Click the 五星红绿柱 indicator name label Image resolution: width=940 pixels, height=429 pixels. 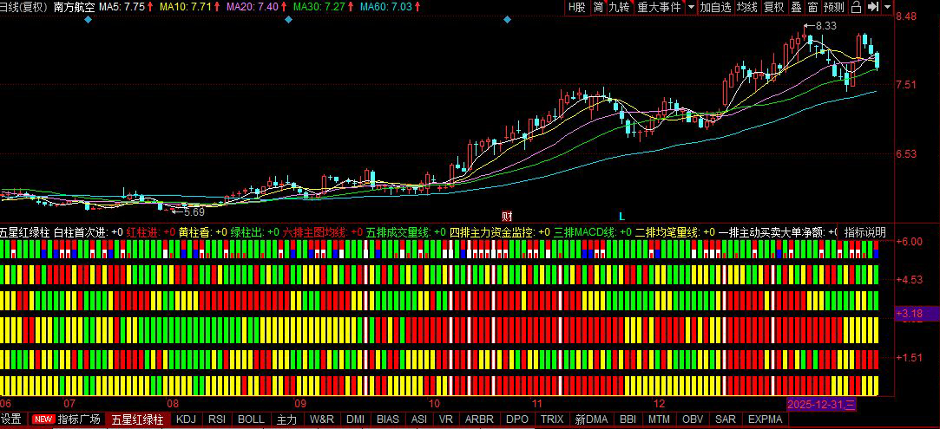tap(25, 232)
